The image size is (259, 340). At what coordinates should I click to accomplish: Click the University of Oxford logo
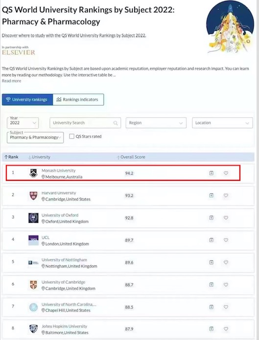(x=33, y=218)
